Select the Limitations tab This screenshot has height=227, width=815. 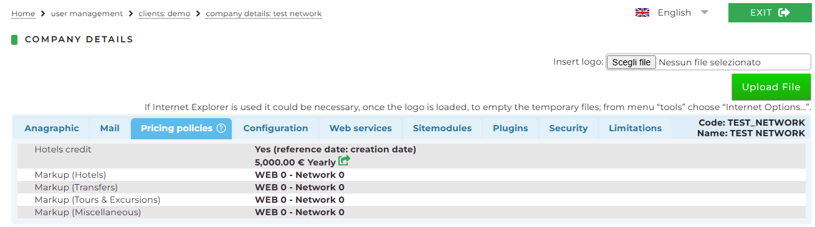(x=635, y=128)
